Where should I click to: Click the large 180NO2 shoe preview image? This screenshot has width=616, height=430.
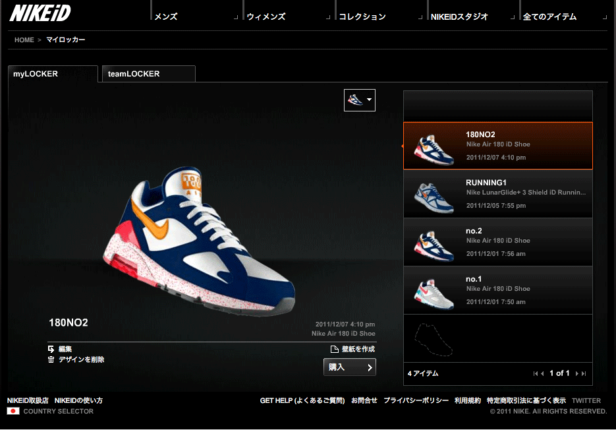199,241
